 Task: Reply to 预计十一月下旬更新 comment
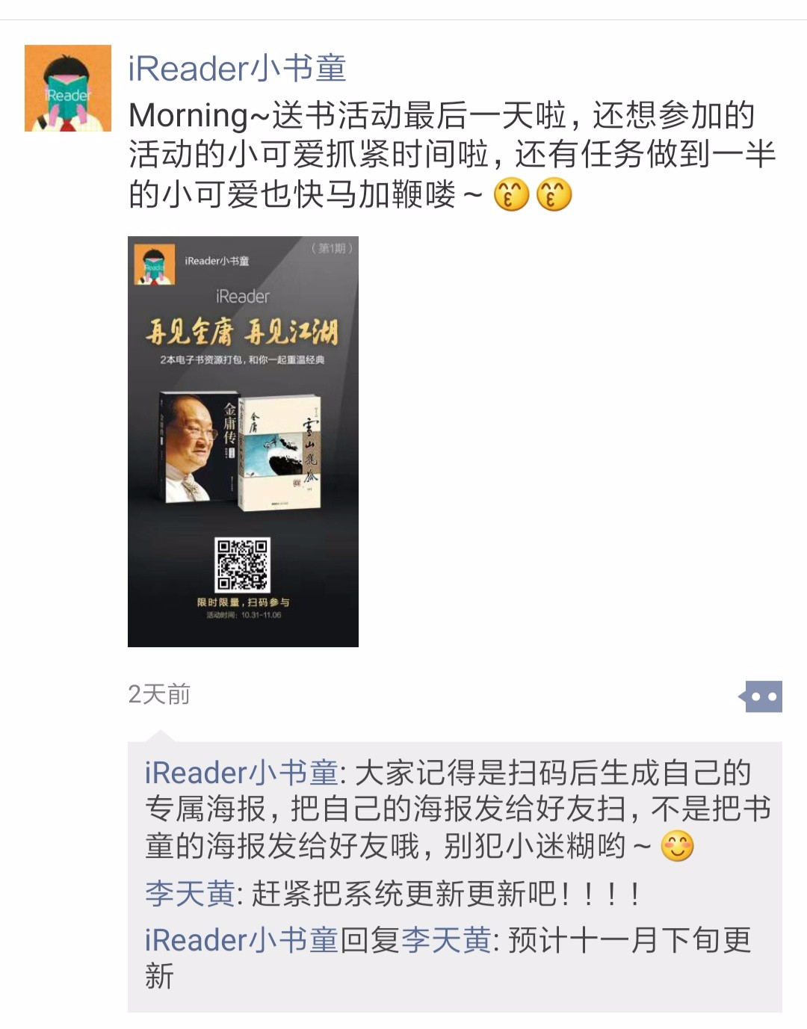tap(456, 958)
